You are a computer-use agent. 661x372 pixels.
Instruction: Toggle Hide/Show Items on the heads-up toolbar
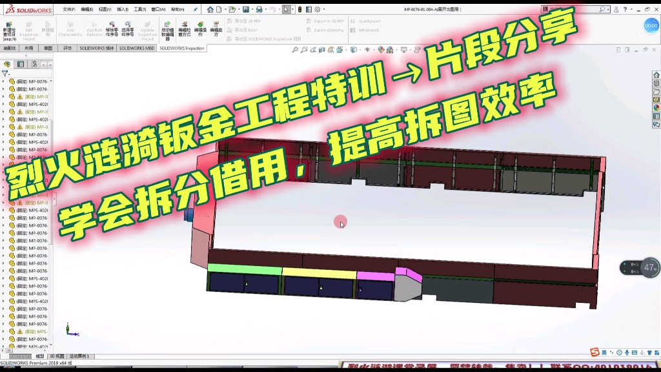[368, 49]
